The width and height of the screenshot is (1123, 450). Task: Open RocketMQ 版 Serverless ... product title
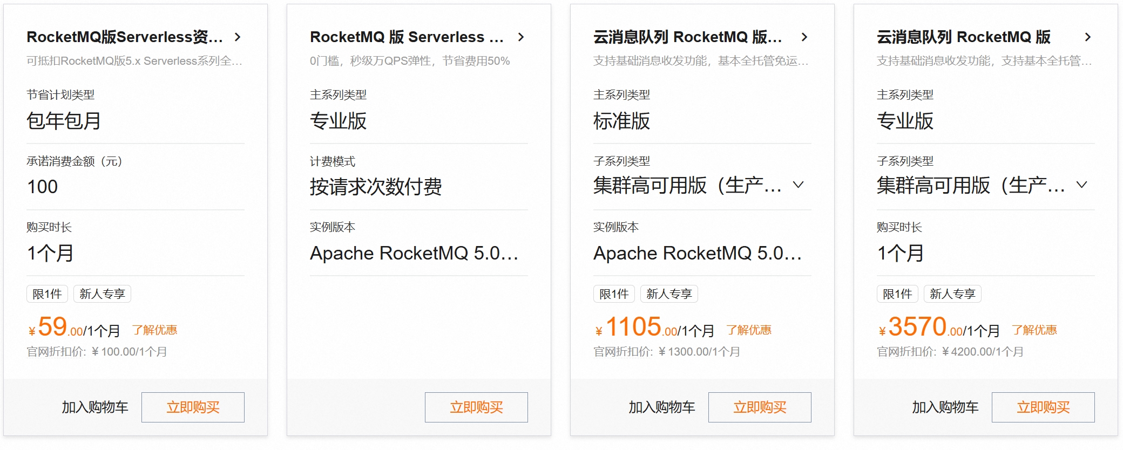(407, 37)
